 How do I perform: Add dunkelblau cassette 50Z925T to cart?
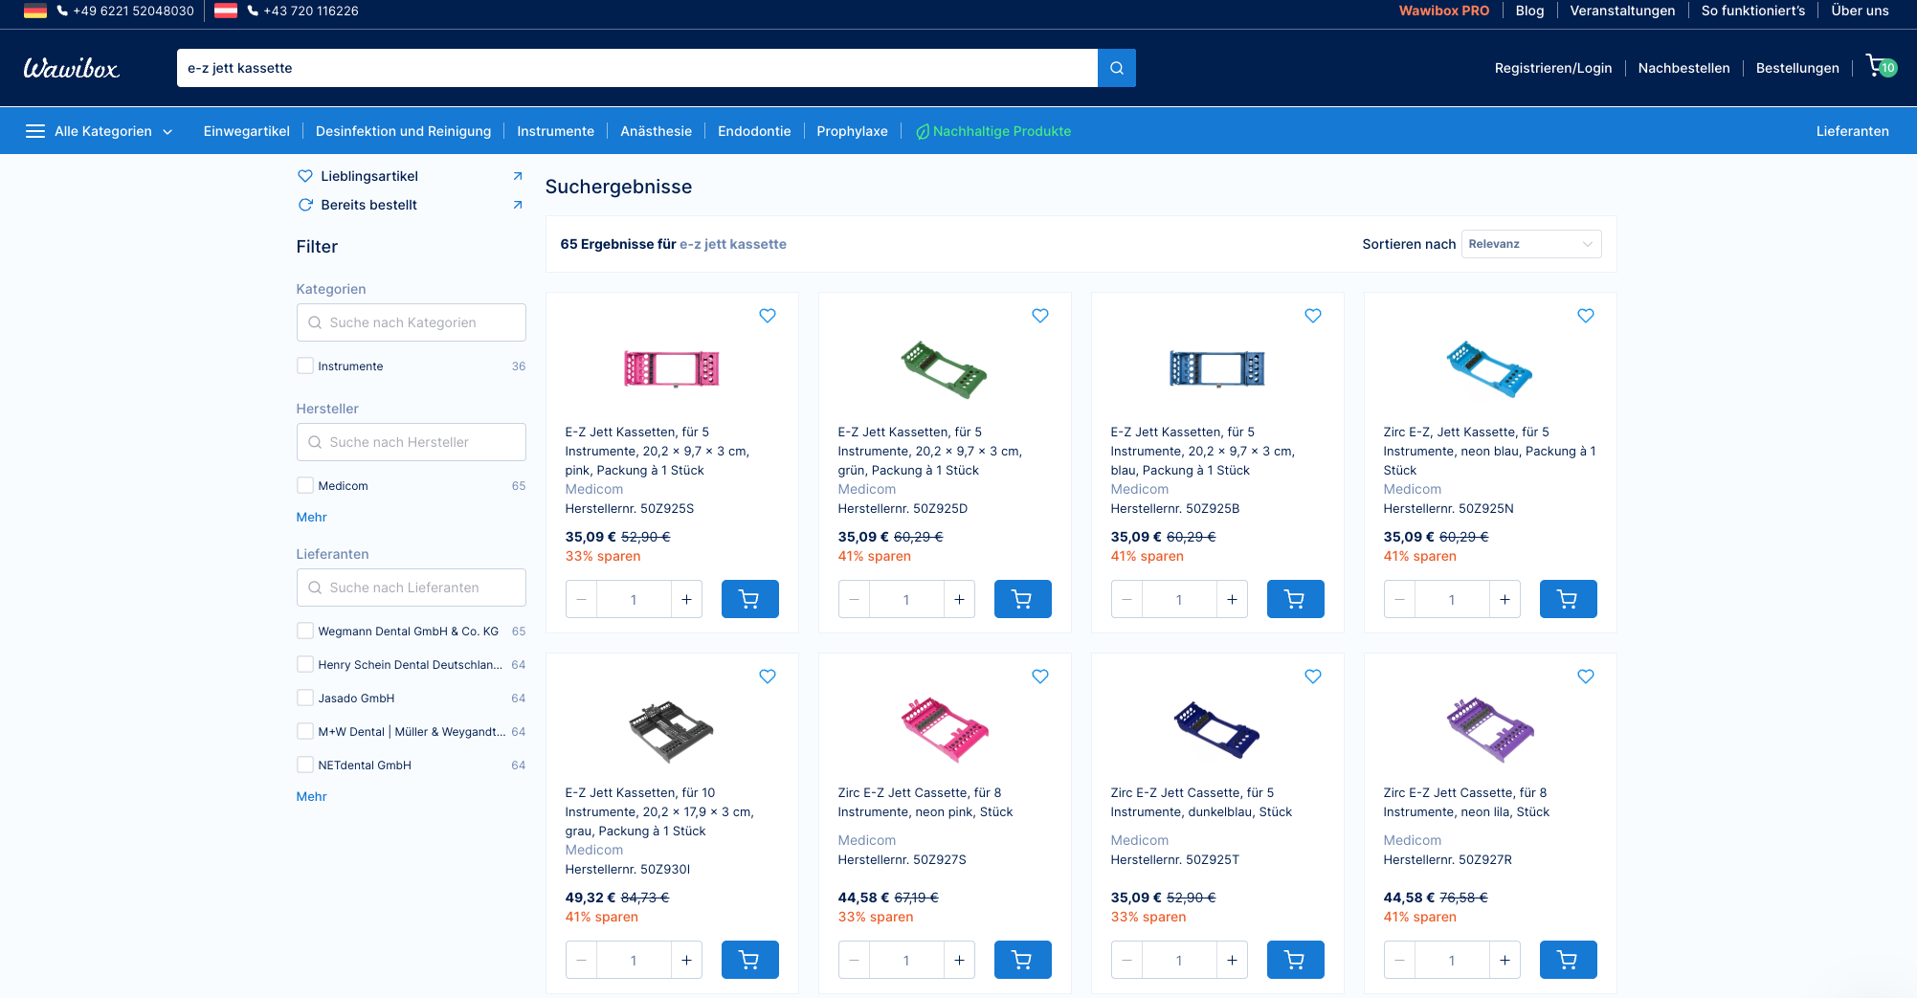[x=1296, y=960]
